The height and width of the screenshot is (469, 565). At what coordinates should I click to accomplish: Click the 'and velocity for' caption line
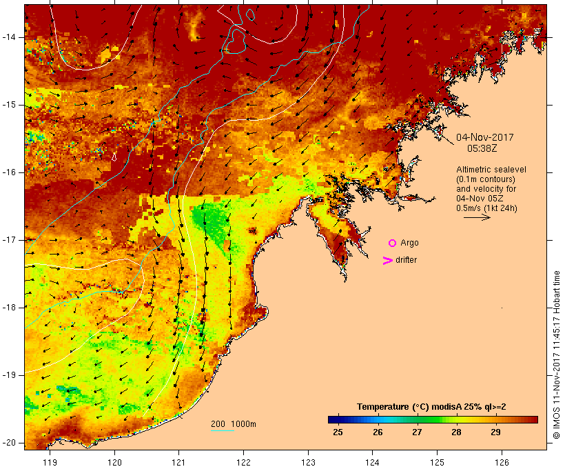pos(486,189)
